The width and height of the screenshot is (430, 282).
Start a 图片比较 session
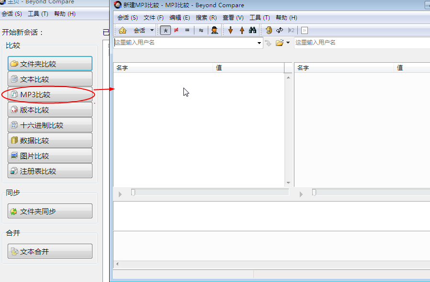tap(50, 156)
